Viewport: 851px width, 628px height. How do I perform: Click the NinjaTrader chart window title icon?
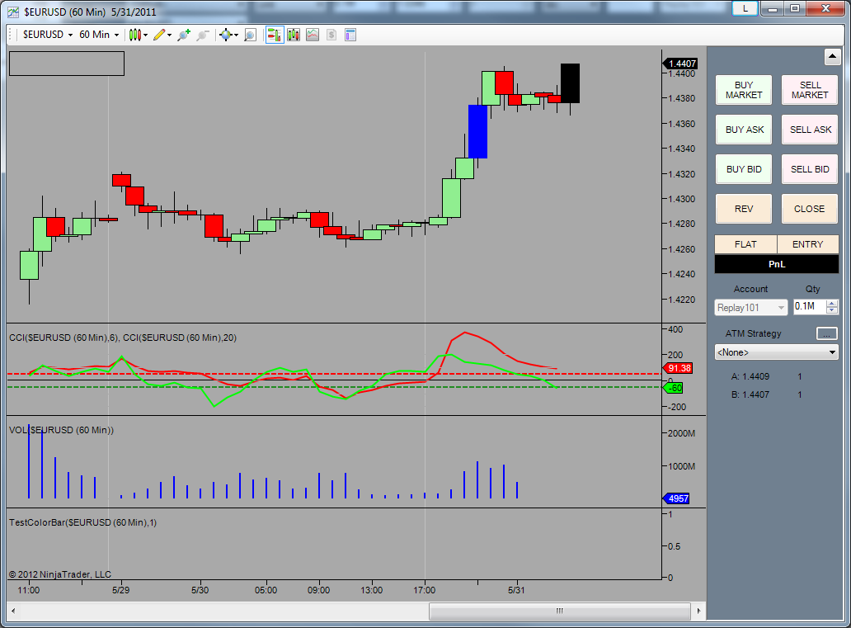(13, 12)
